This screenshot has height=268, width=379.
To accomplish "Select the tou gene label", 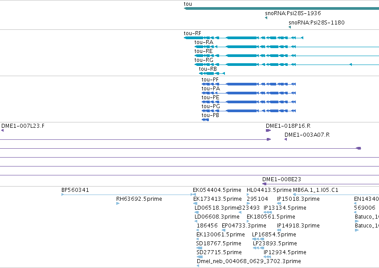I will point(188,4).
